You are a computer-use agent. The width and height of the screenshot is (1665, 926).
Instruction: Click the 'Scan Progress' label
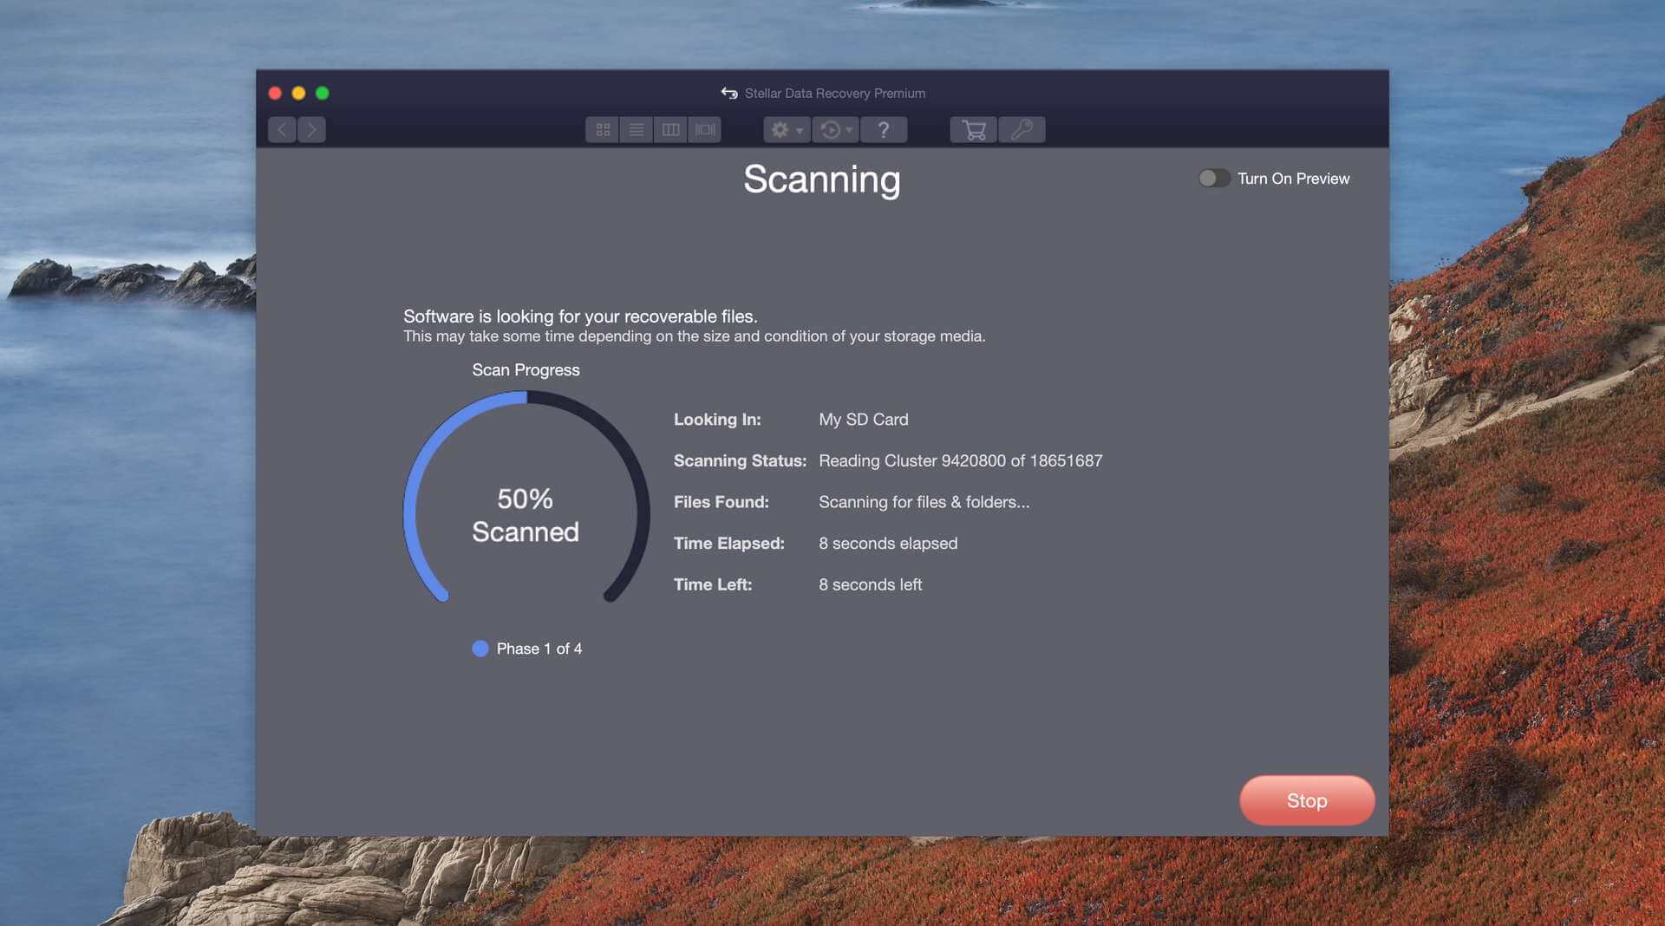[x=526, y=370]
